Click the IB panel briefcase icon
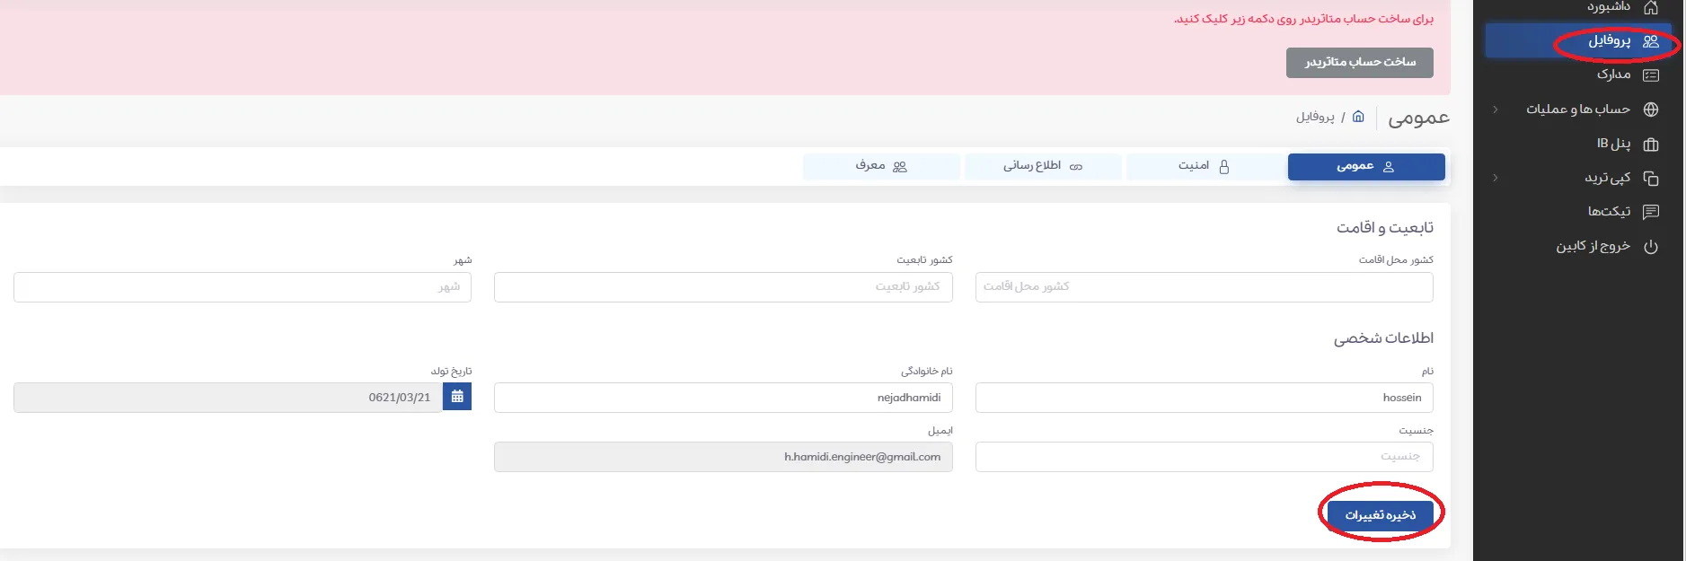The width and height of the screenshot is (1686, 561). pyautogui.click(x=1650, y=144)
